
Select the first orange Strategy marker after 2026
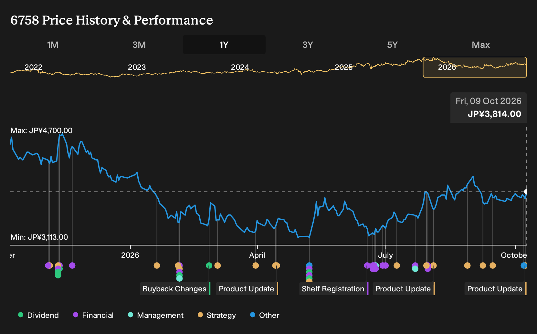click(x=157, y=266)
